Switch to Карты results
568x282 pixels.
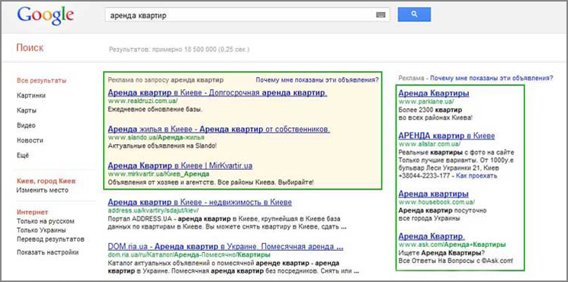pyautogui.click(x=27, y=111)
